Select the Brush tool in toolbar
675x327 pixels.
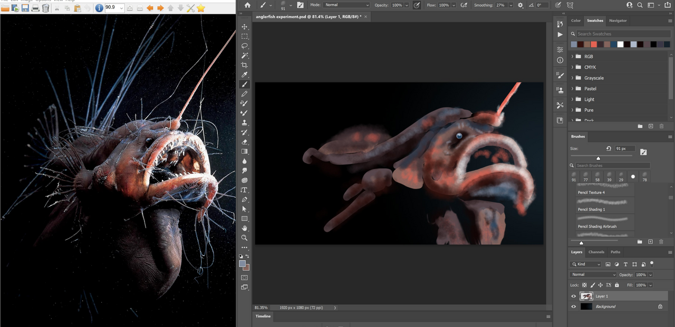click(x=244, y=84)
